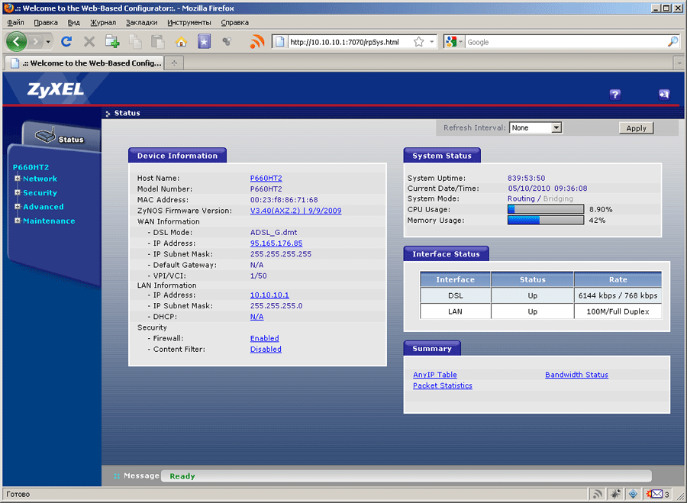Click the Stop loading X icon
The image size is (687, 503).
pos(89,42)
